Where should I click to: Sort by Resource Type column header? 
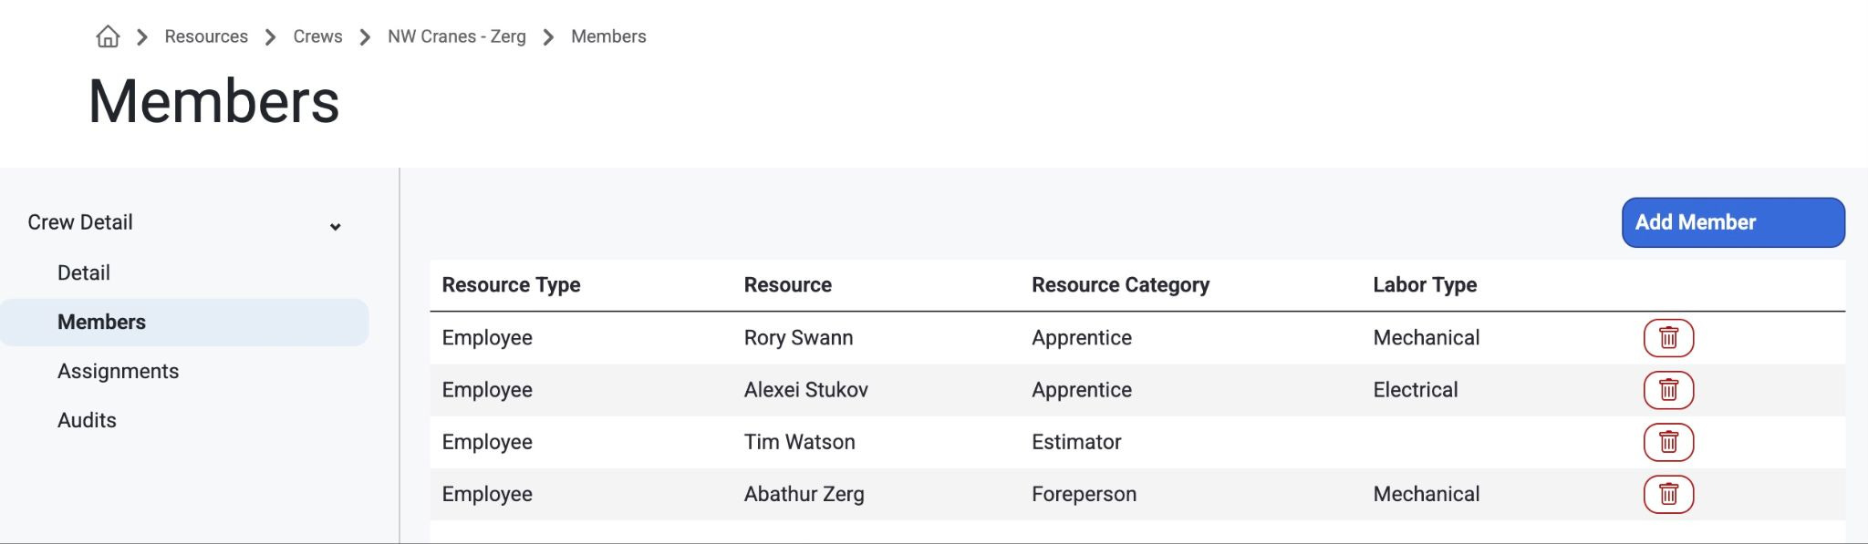click(511, 285)
